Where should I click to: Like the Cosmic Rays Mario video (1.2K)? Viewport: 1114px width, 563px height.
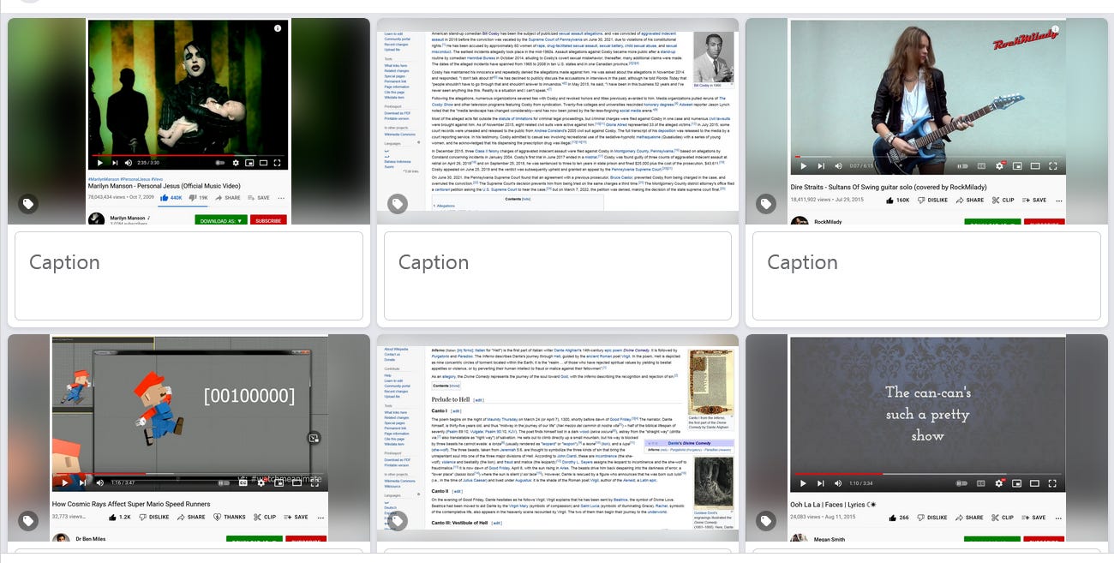[119, 517]
